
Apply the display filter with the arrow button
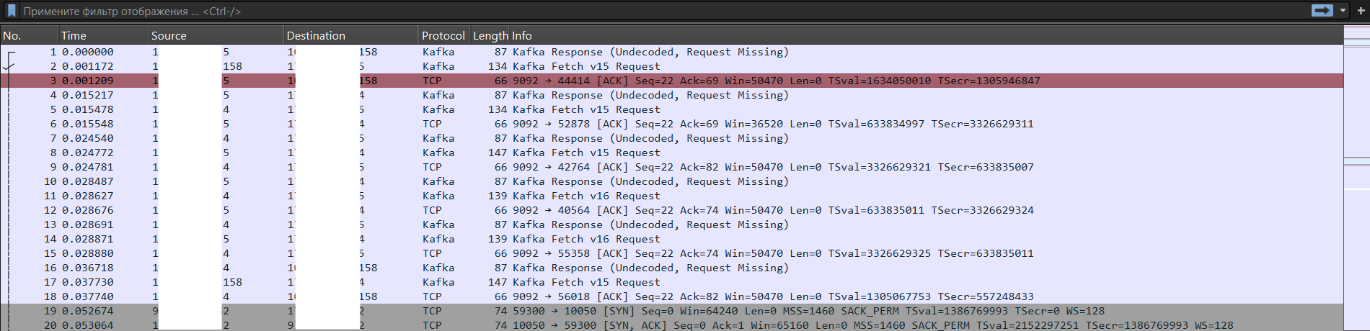point(1322,11)
